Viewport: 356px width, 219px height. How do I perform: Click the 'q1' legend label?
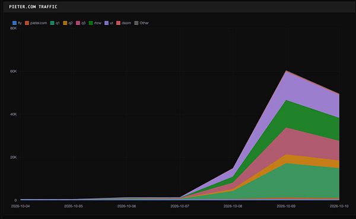coord(58,23)
